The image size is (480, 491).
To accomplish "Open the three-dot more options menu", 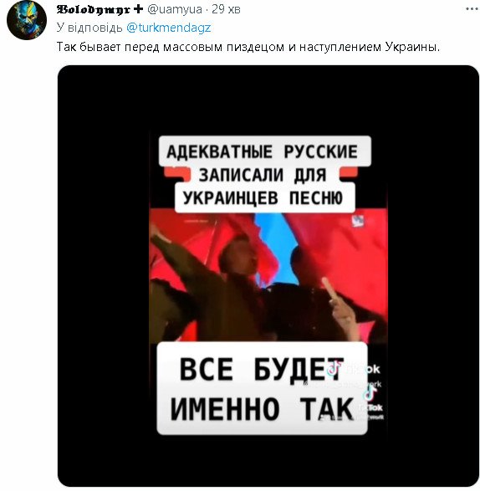I will click(x=472, y=9).
